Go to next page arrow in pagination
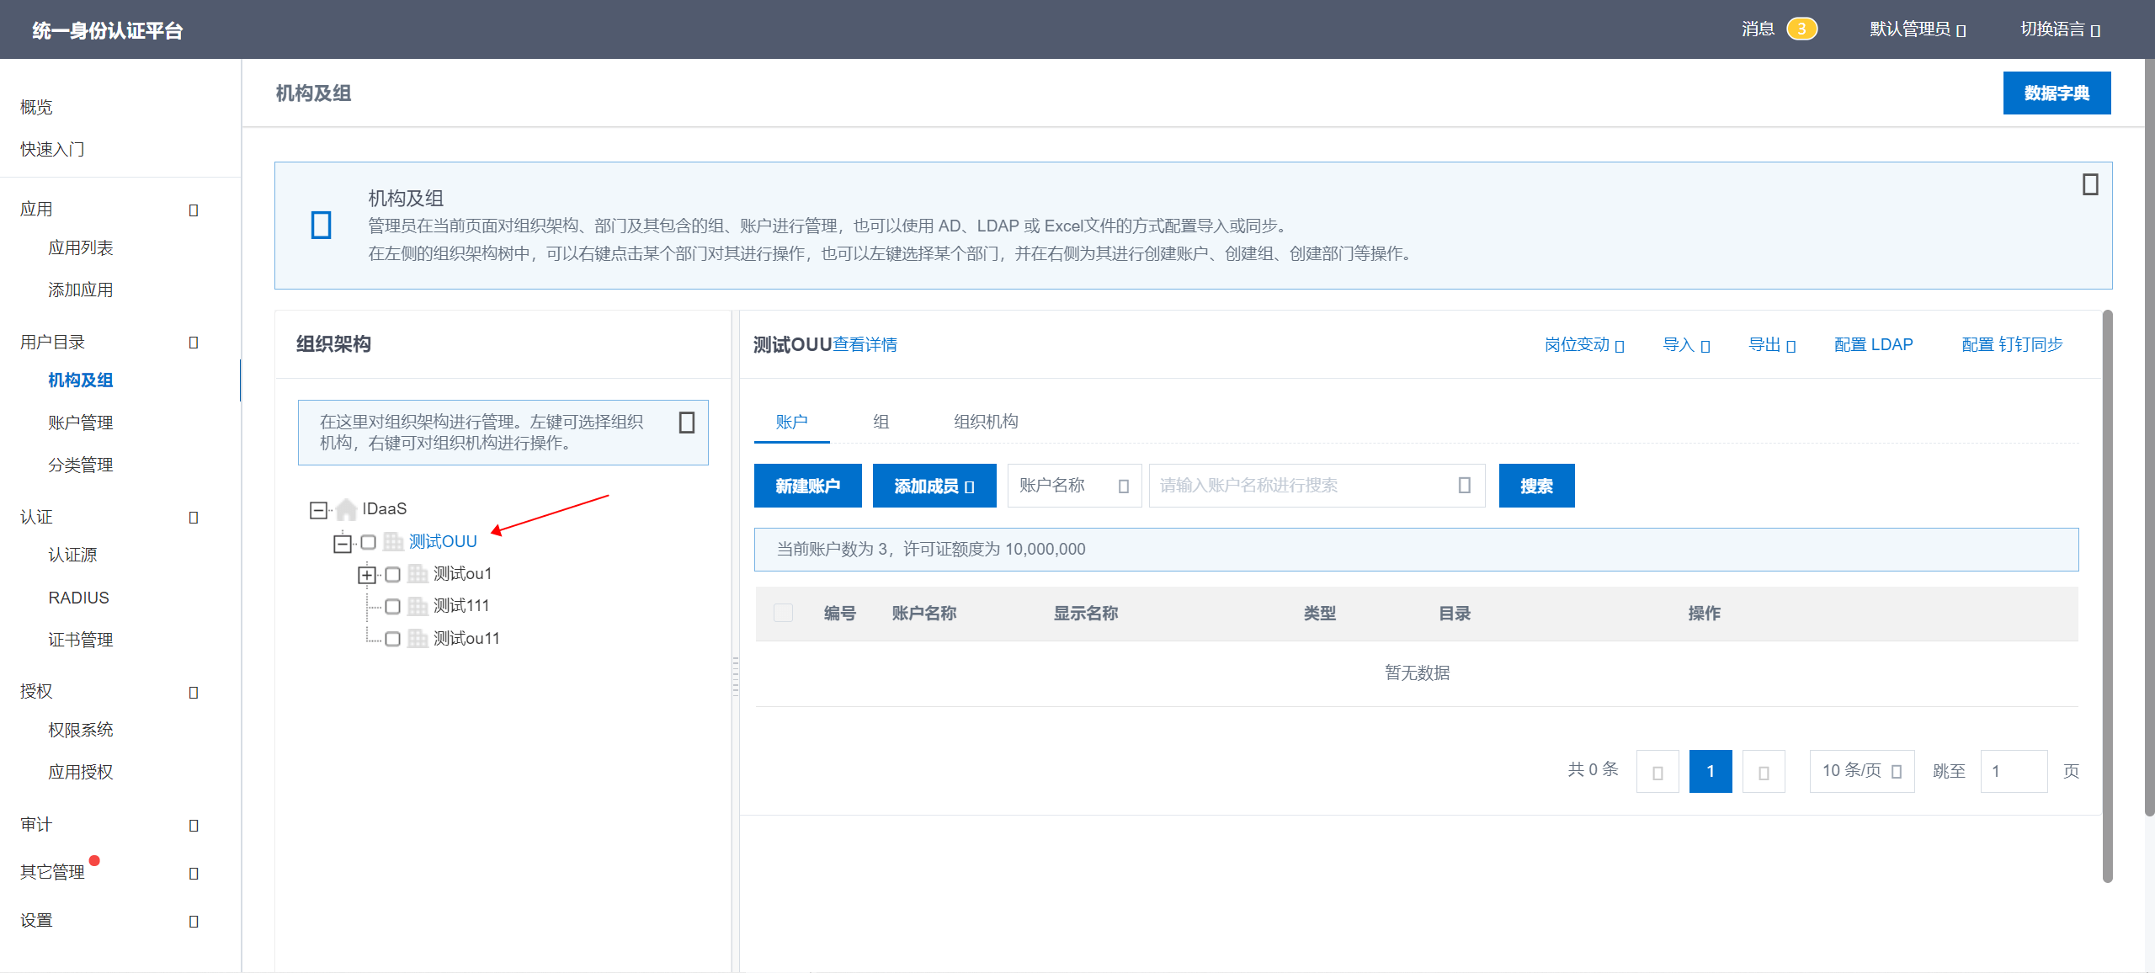The width and height of the screenshot is (2155, 973). 1763,772
